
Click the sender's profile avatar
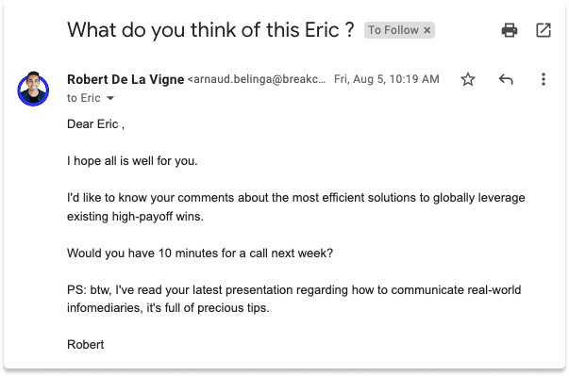pyautogui.click(x=33, y=89)
